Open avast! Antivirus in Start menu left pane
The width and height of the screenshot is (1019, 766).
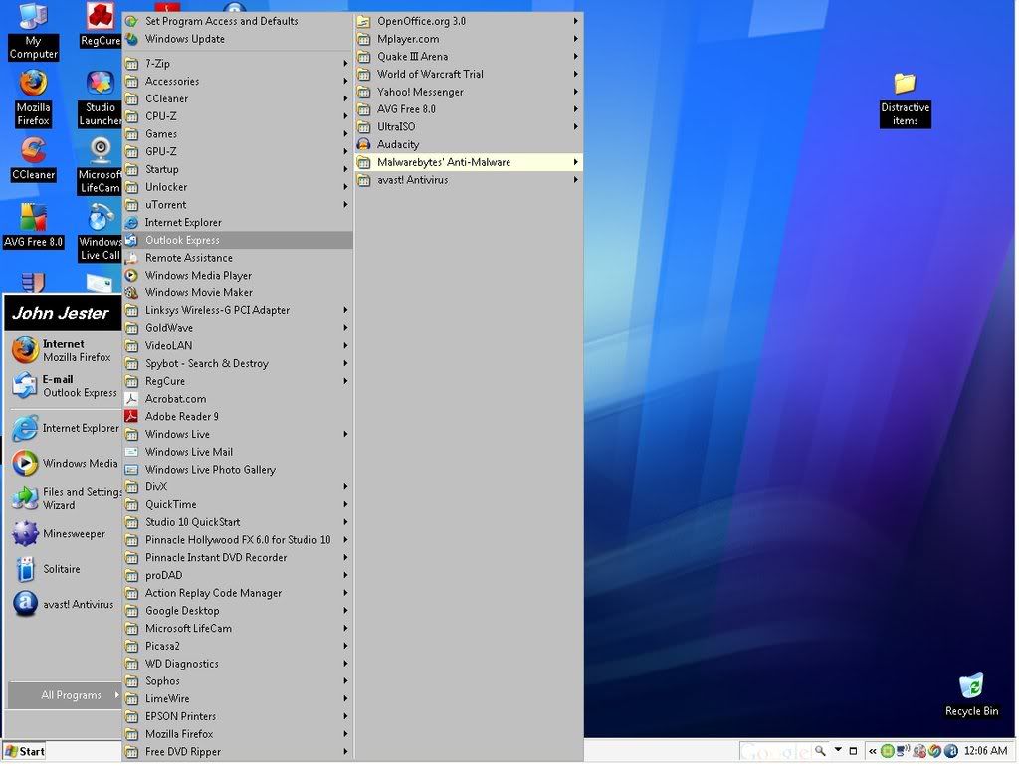point(64,604)
